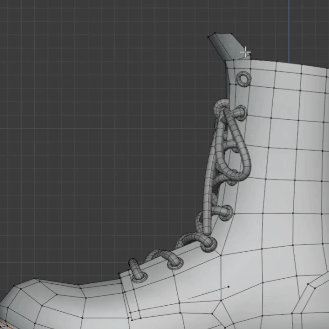Select the eyelet ring at the ankle bend
This screenshot has height=329, width=329.
coord(209,244)
